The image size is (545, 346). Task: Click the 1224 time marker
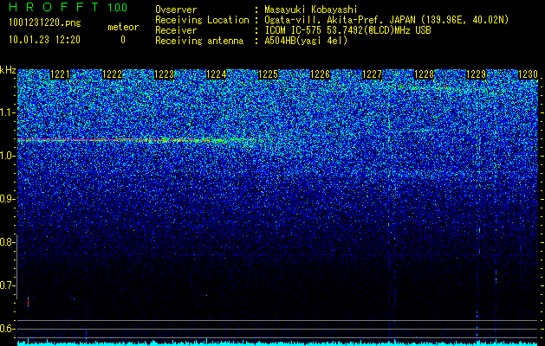point(217,74)
